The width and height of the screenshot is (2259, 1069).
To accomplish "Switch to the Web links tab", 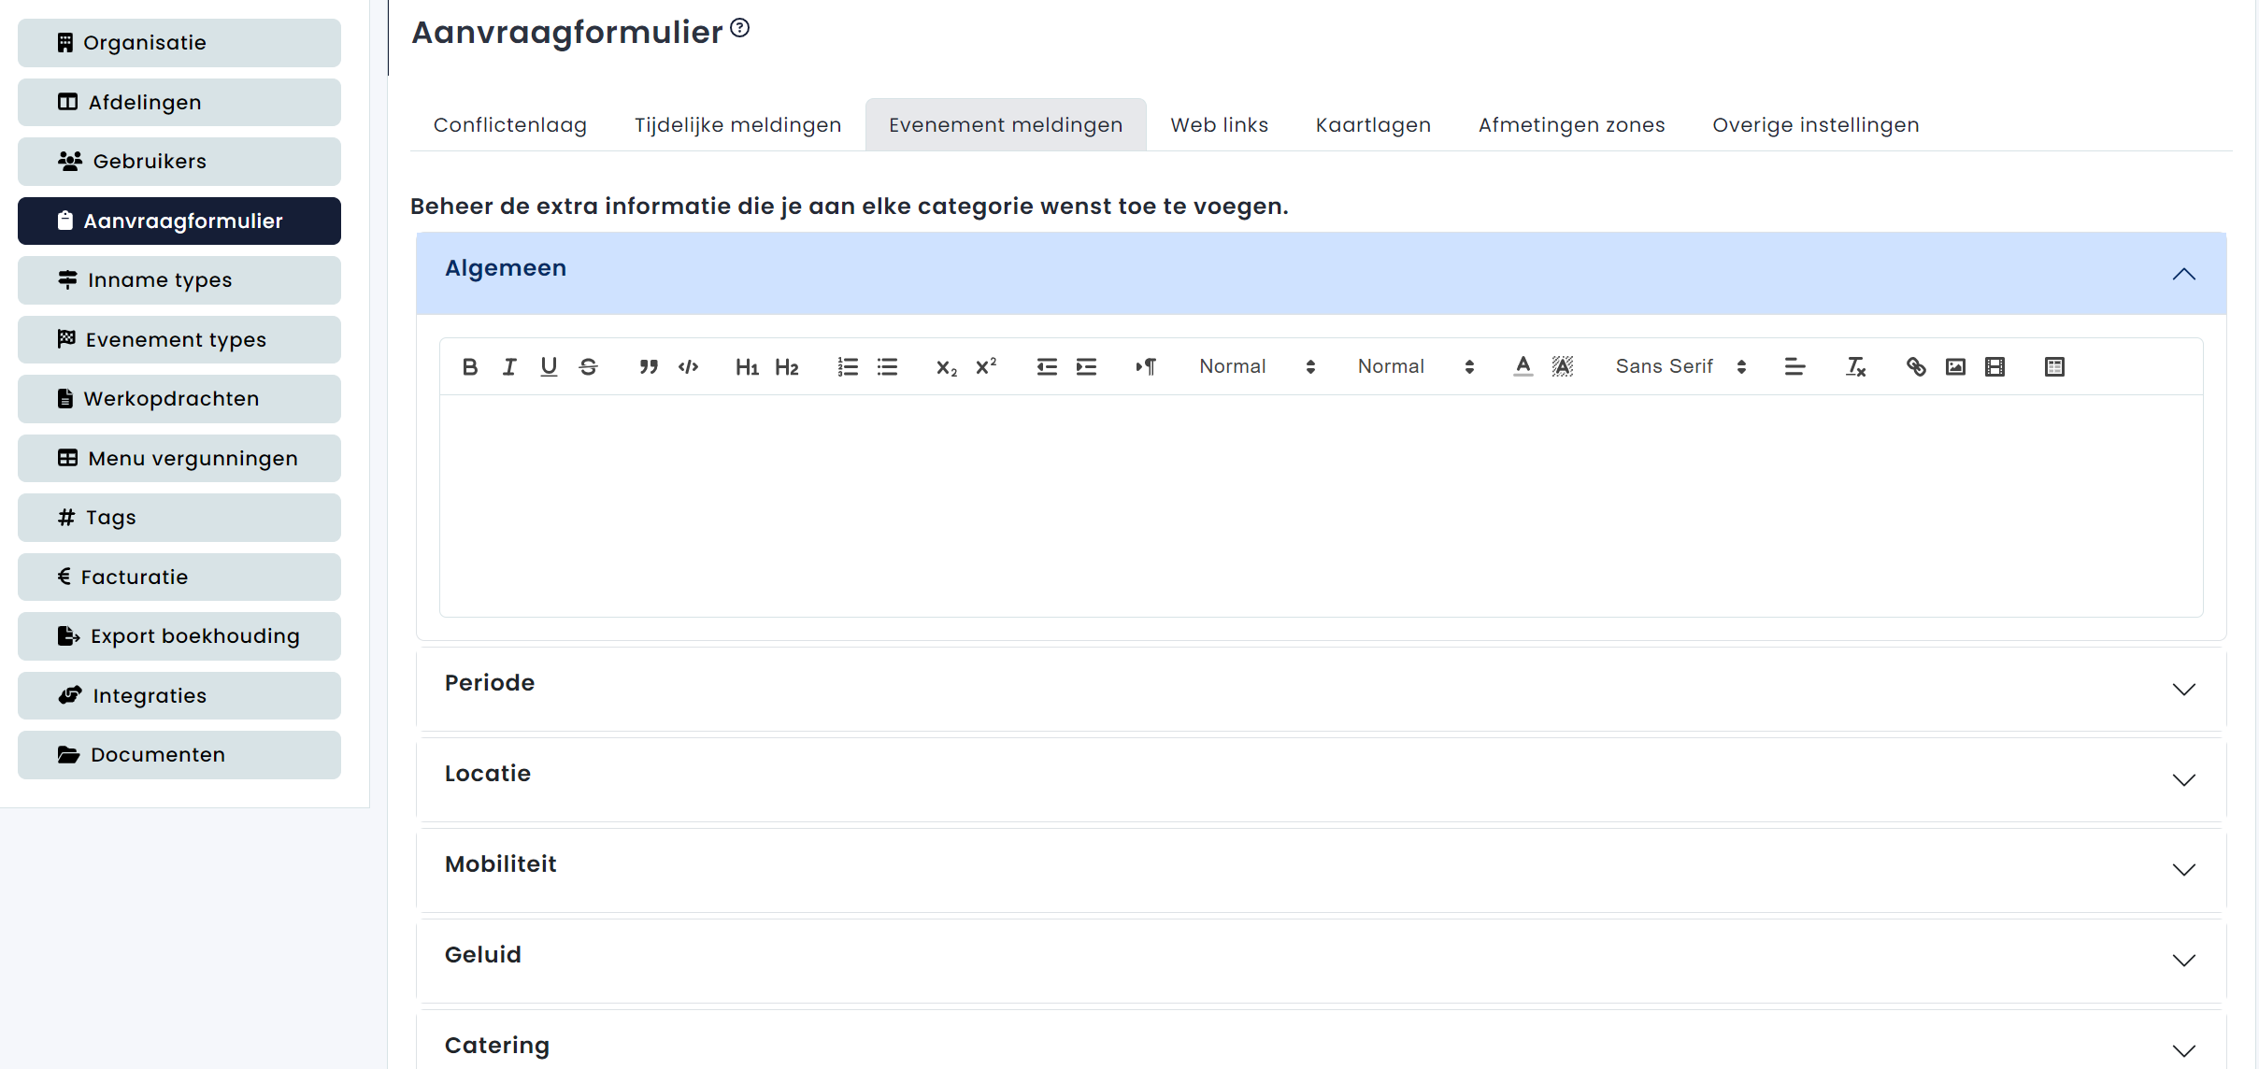I will [1219, 125].
